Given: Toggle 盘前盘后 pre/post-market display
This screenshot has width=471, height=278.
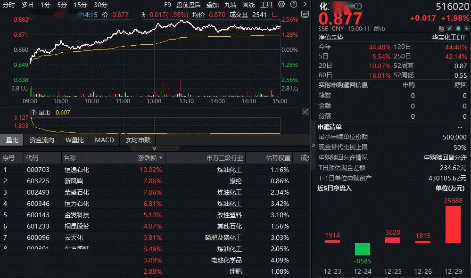Looking at the screenshot, I should [188, 5].
